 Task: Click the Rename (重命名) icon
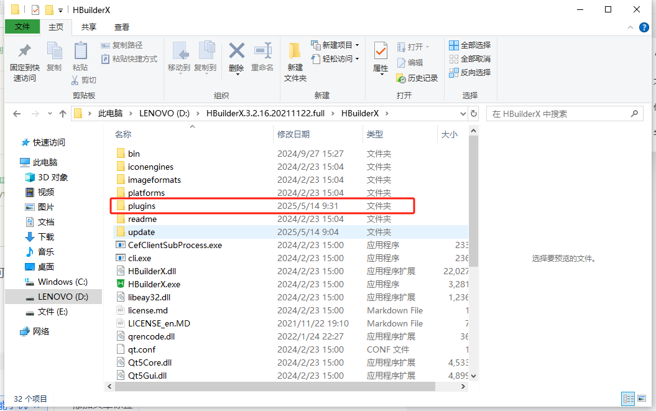coord(262,51)
